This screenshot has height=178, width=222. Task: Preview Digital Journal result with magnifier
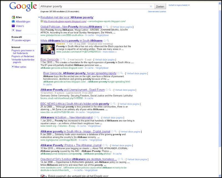point(115,131)
